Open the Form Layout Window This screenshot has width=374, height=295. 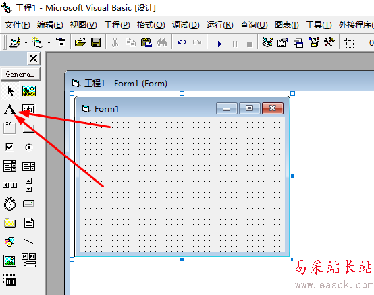[x=298, y=43]
